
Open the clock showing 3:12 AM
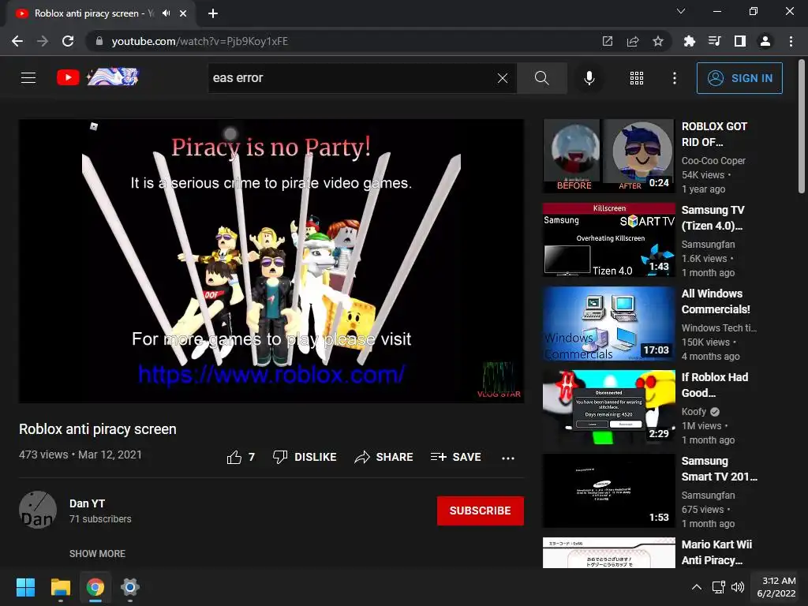(x=776, y=587)
